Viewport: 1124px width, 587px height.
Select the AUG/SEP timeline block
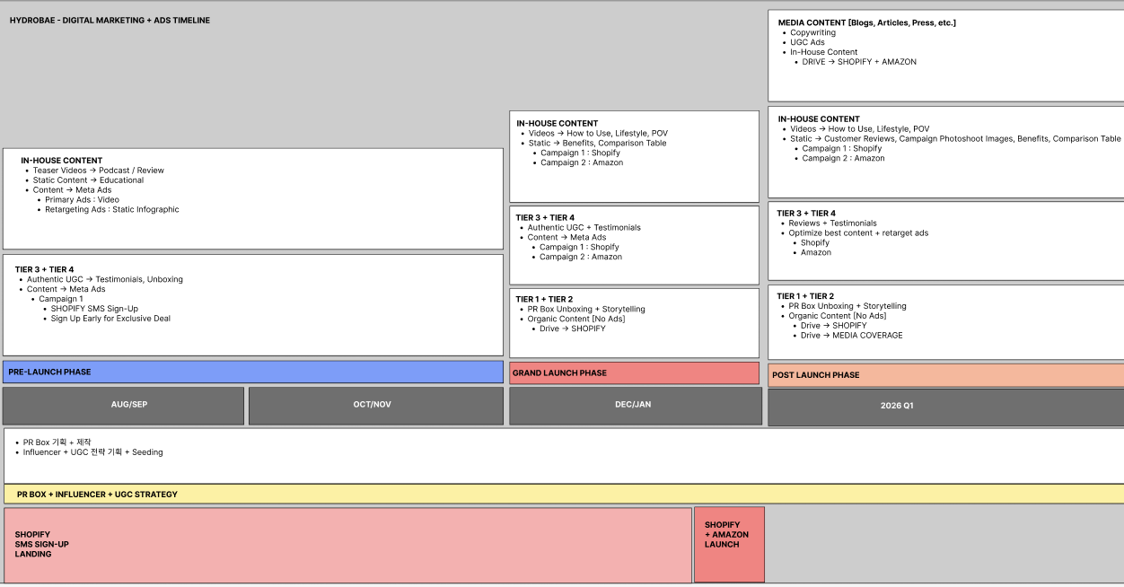(123, 405)
